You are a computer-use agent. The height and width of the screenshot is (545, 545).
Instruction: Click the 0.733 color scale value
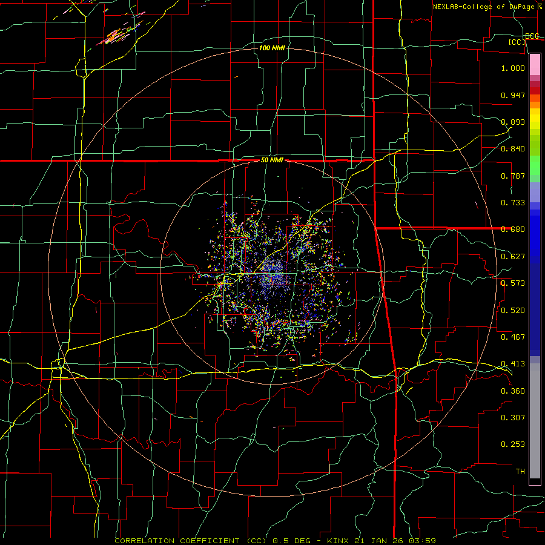tap(513, 203)
